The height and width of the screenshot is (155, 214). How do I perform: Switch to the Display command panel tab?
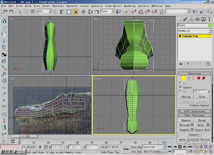pyautogui.click(x=203, y=19)
